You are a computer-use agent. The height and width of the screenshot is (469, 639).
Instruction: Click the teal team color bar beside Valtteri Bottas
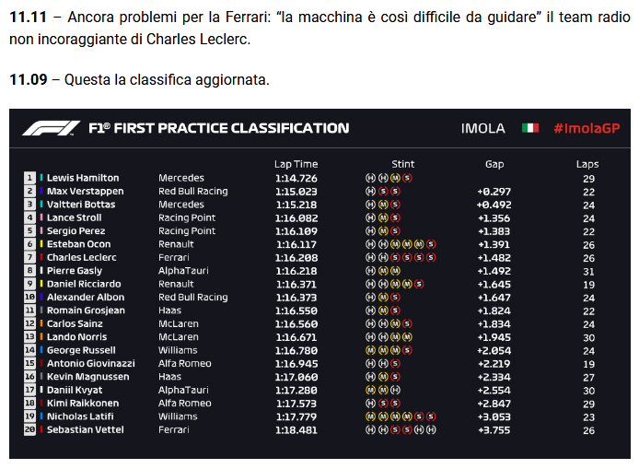pos(41,205)
